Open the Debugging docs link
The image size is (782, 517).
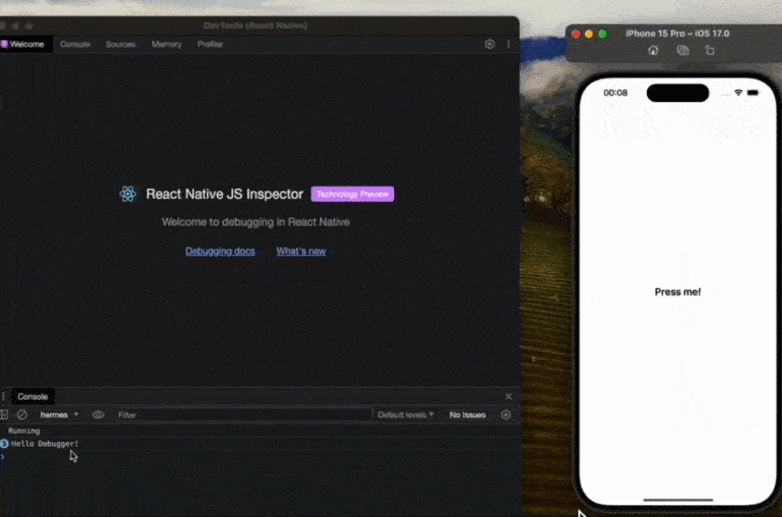(x=220, y=251)
